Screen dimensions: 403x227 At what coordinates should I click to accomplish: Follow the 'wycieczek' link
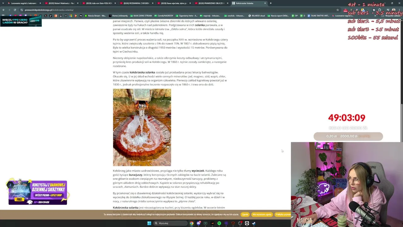tap(198, 171)
